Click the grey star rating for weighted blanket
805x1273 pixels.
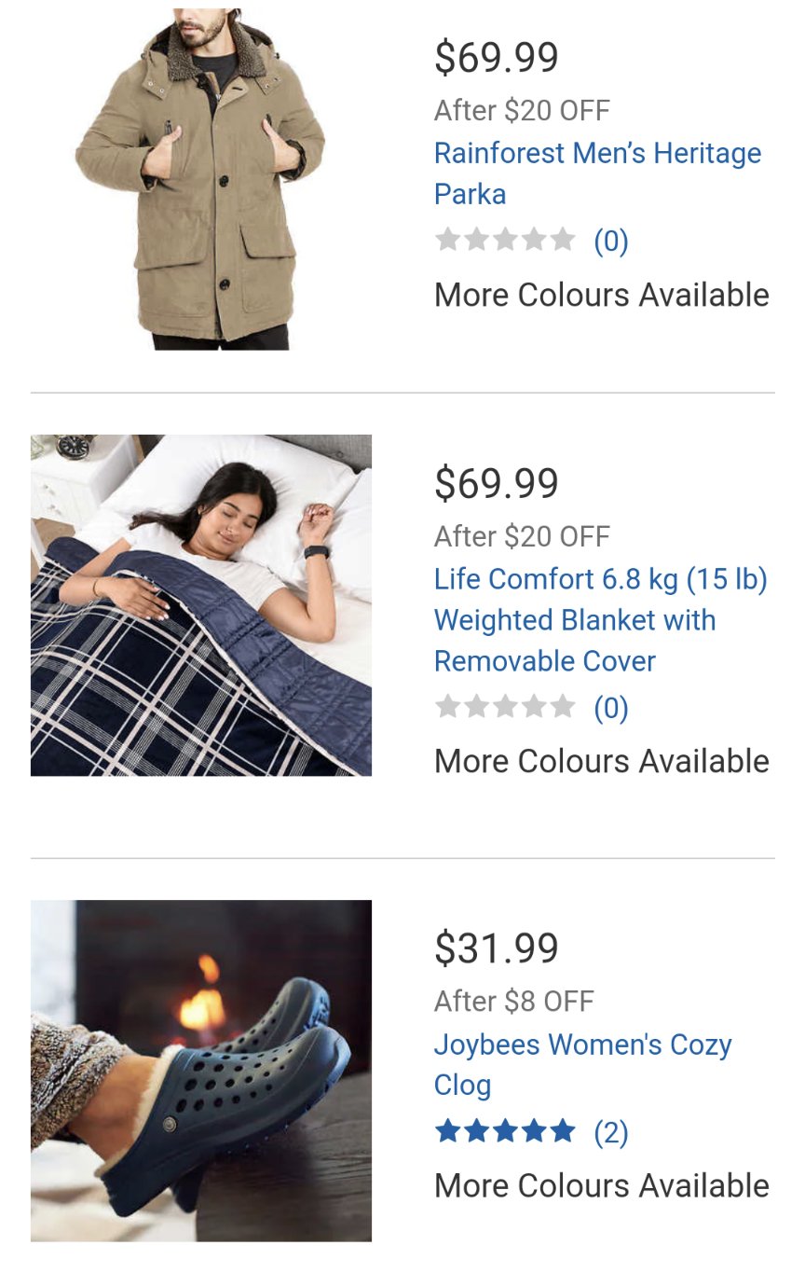point(505,708)
